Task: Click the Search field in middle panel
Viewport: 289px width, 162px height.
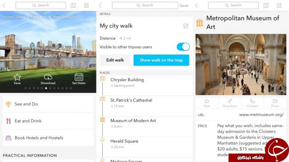Action: coord(145,5)
